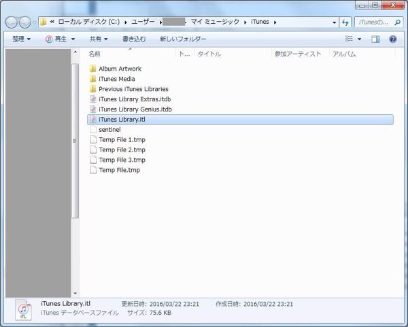Image resolution: width=408 pixels, height=327 pixels.
Task: Expand the breadcrumb overflow chevron «
Action: coord(52,22)
